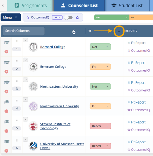Click back arrow left of Assignments tab
The width and height of the screenshot is (153, 156).
(x=3, y=6)
